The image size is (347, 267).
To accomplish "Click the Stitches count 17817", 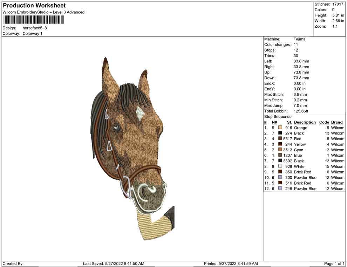I will 338,4.
